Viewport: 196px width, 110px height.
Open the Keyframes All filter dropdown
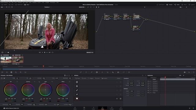click(181, 75)
